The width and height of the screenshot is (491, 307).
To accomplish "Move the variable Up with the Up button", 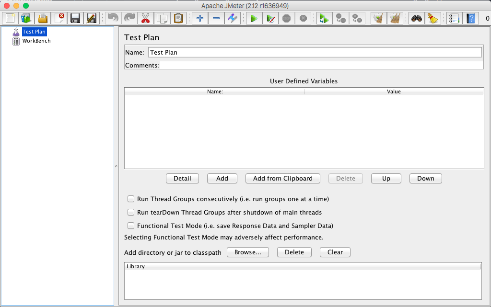I will click(x=386, y=179).
